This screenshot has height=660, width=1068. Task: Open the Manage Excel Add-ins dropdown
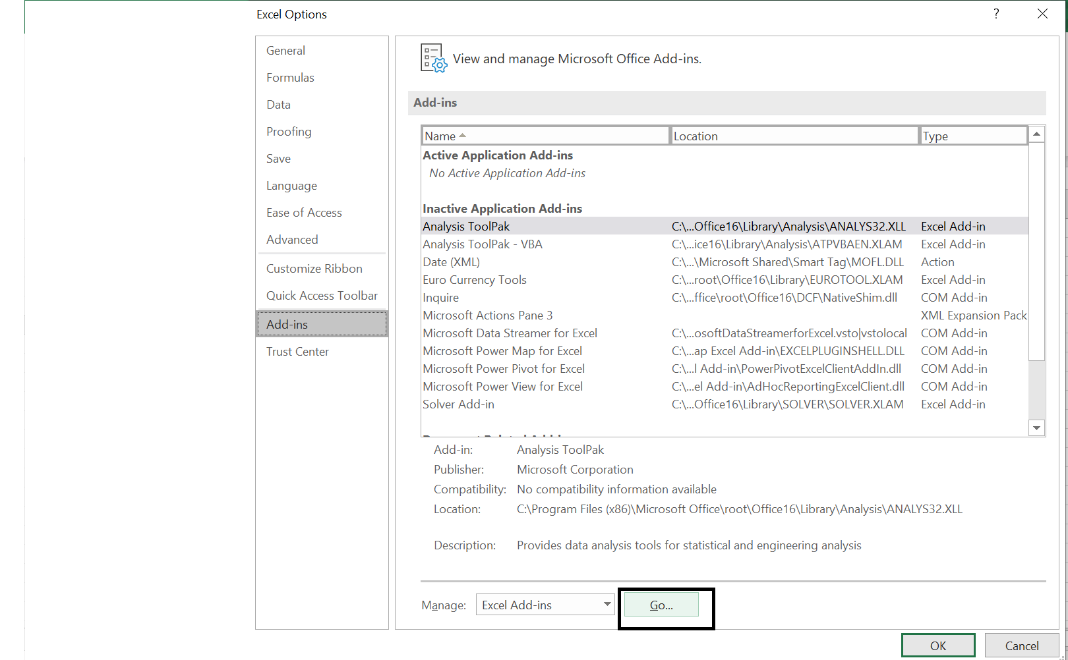545,605
